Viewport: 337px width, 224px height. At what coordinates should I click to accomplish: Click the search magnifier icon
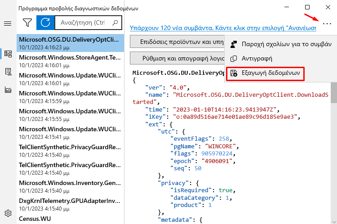(115, 22)
